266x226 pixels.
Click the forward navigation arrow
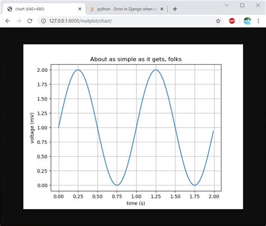coord(19,21)
